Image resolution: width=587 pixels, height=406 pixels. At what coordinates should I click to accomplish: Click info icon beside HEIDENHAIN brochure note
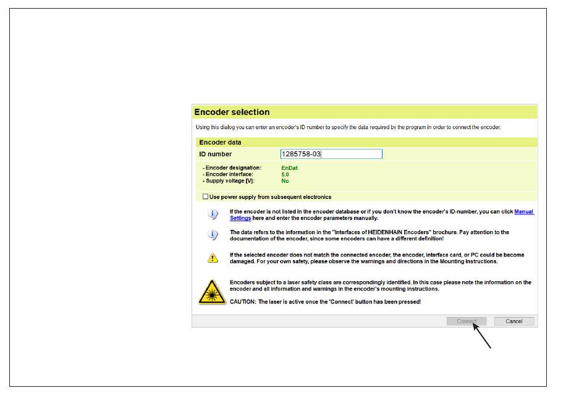[x=213, y=235]
